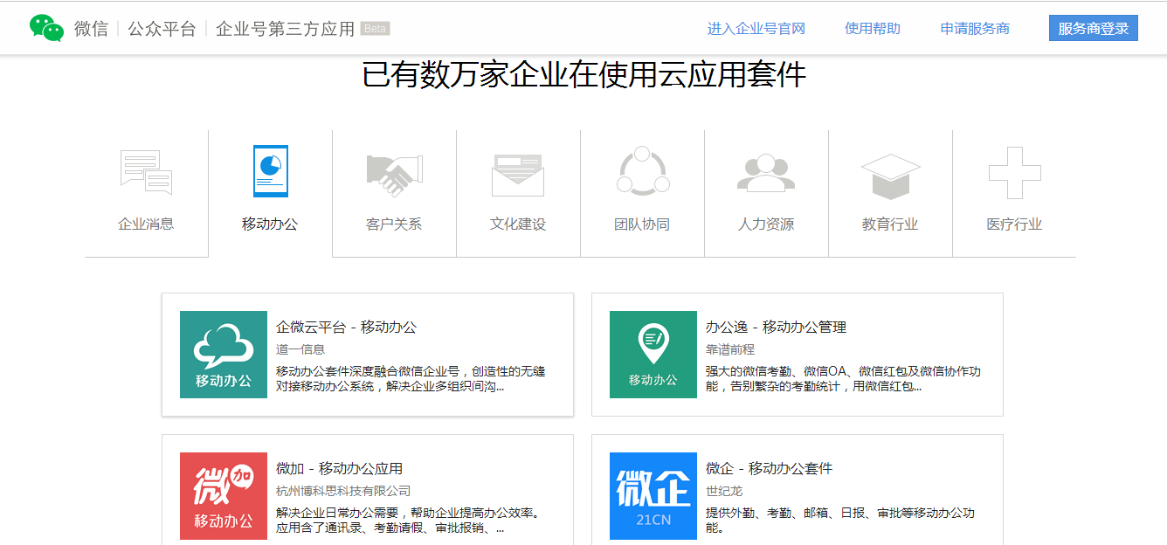
Task: Open the 使用帮助 help link
Action: tap(873, 29)
